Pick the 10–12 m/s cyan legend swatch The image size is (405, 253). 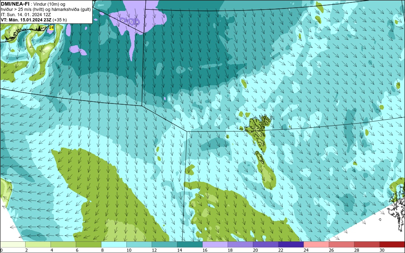[139, 244]
